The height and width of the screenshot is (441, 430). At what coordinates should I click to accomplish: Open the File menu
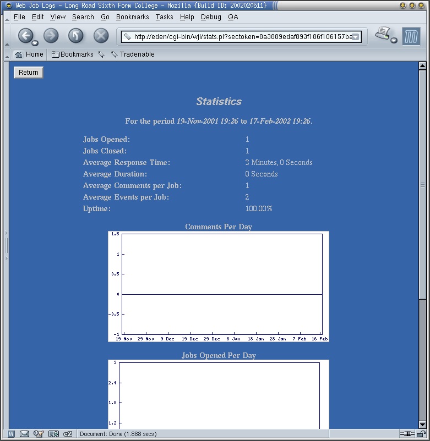point(19,17)
